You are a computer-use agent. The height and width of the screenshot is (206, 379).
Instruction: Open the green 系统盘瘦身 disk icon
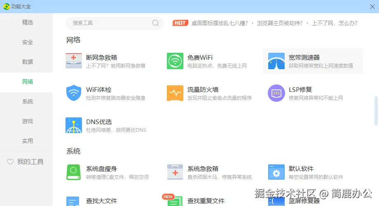coord(73,172)
